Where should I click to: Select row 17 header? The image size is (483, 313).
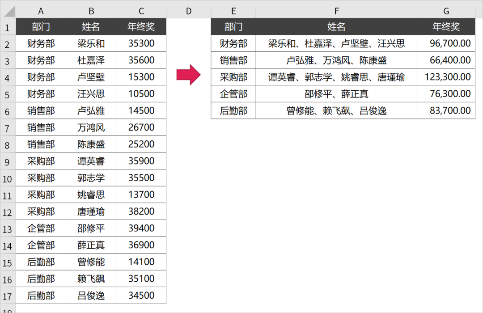(8, 296)
